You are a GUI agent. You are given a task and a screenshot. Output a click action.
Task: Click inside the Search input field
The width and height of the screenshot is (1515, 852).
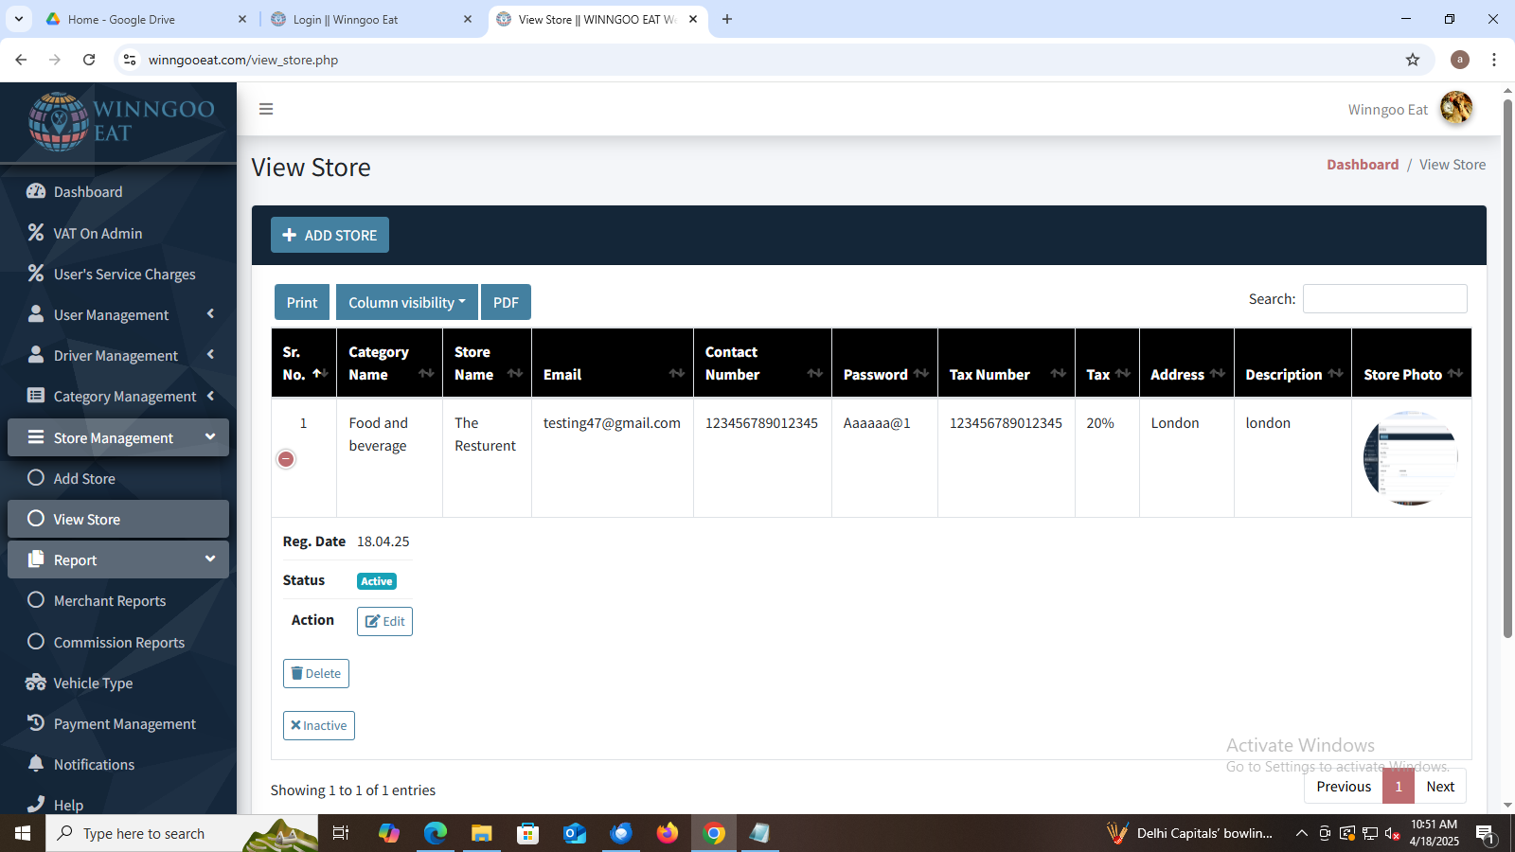tap(1384, 299)
